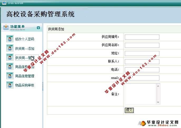Click the 功能菜单 management icon
This screenshot has height=128, width=181.
[6, 27]
